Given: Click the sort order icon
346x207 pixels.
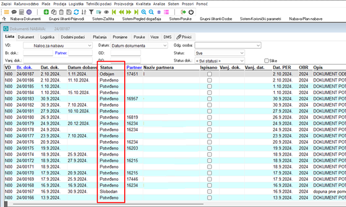Looking at the screenshot, I should click(84, 12).
